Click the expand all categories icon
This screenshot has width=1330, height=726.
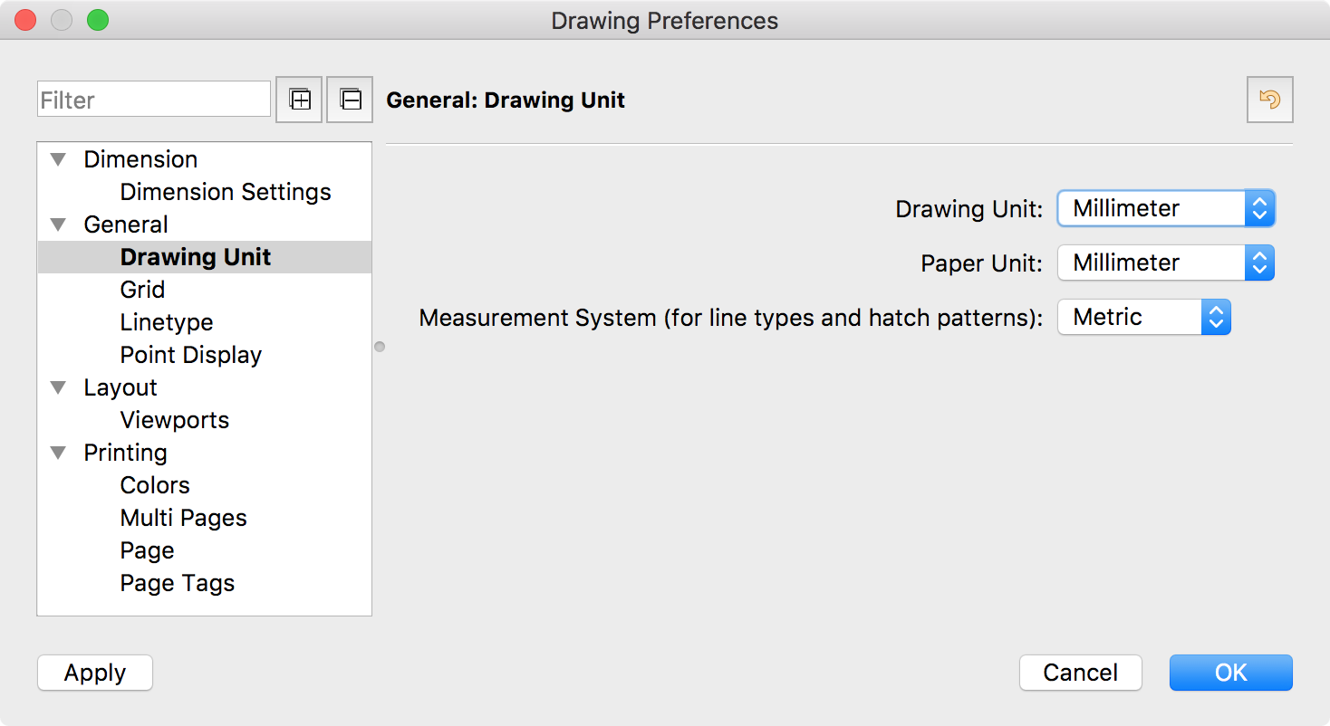pos(299,100)
